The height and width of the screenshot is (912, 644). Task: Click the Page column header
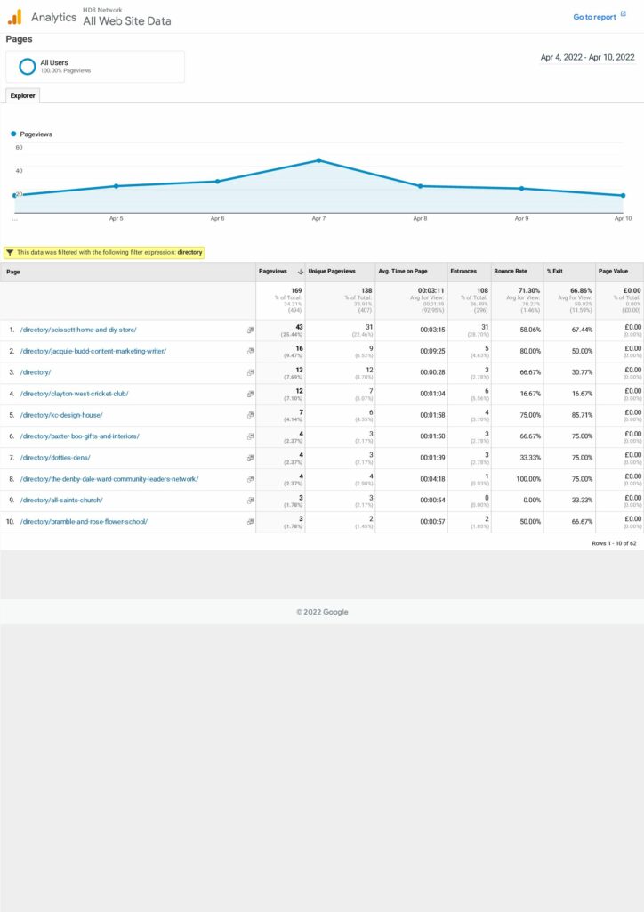coord(13,272)
